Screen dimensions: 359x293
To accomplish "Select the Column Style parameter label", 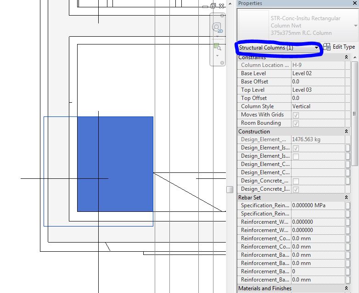I will 257,106.
